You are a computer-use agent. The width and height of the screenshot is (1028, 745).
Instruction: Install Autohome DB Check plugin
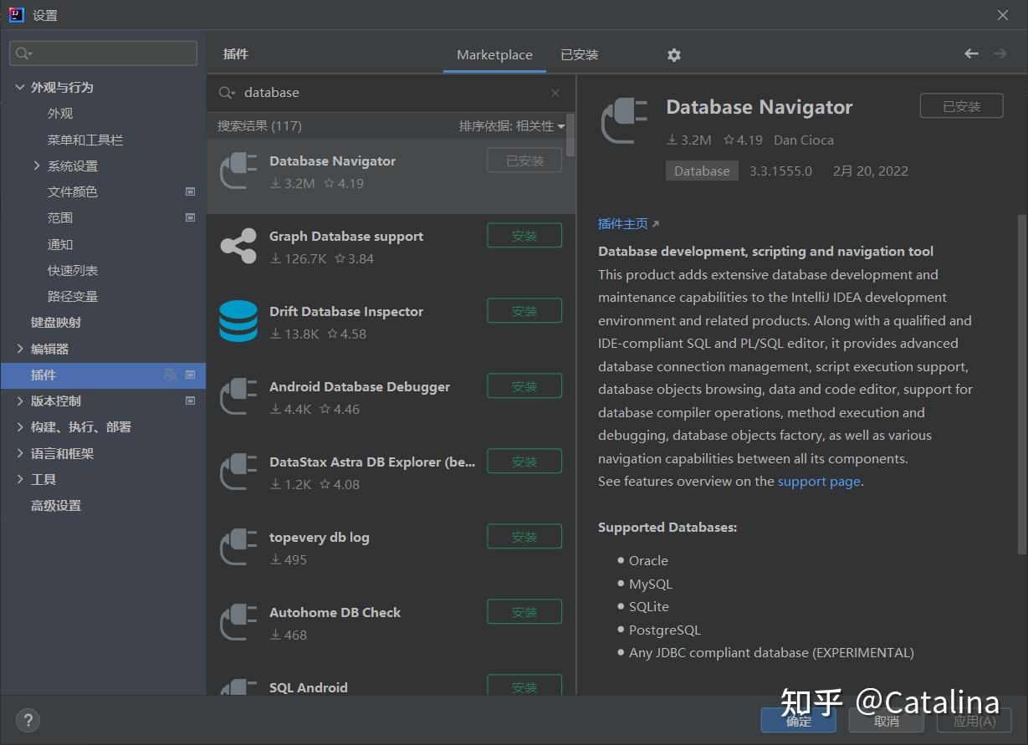[524, 612]
